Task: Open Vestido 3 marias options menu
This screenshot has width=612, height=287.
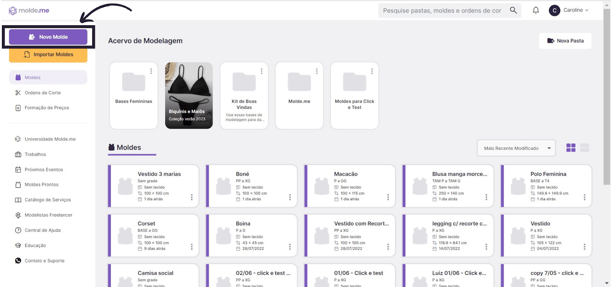Action: (x=192, y=197)
